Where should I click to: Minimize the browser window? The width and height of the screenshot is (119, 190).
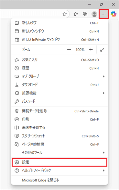[90, 5]
